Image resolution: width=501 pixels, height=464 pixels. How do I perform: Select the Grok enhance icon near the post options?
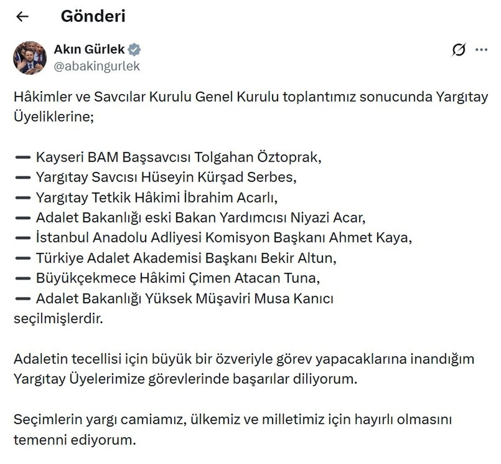(x=459, y=50)
